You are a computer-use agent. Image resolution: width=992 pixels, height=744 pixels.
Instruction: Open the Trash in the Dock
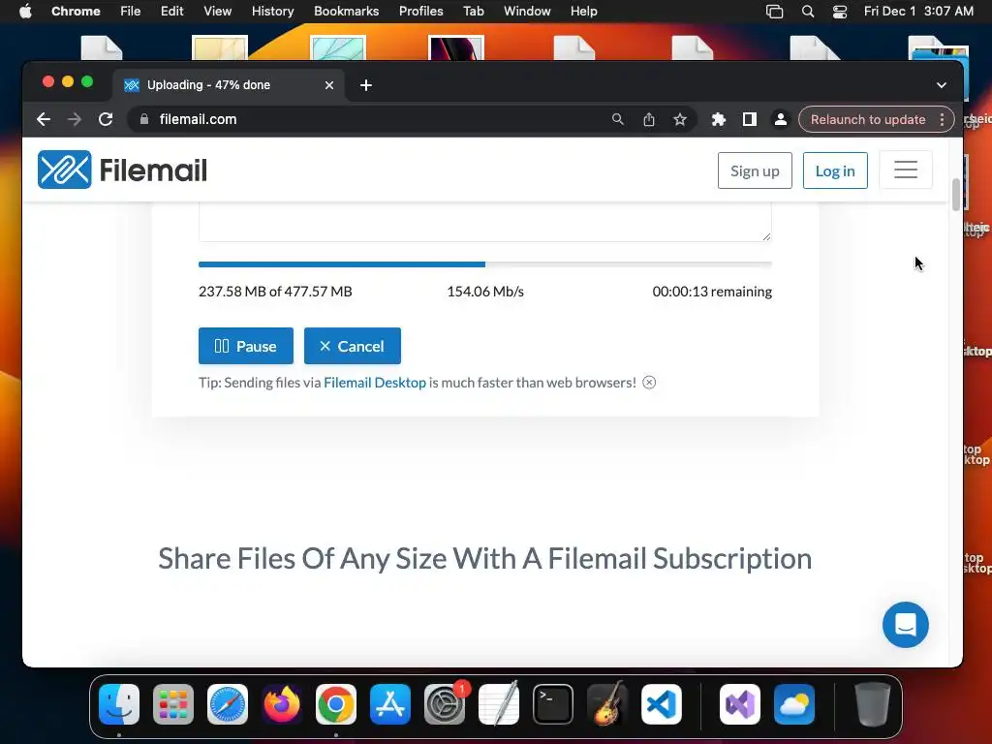click(x=873, y=704)
